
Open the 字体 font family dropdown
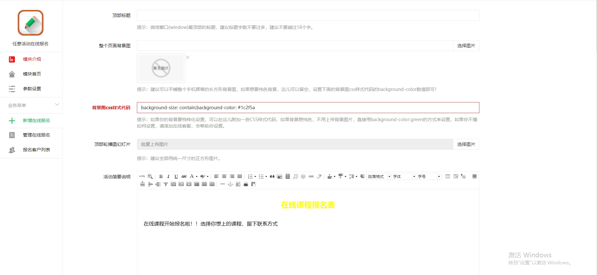[404, 176]
